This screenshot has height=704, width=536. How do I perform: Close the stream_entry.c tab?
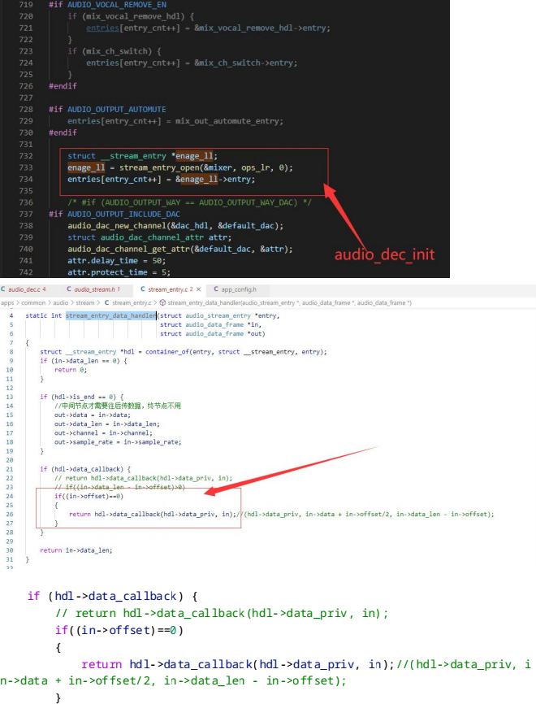point(198,289)
